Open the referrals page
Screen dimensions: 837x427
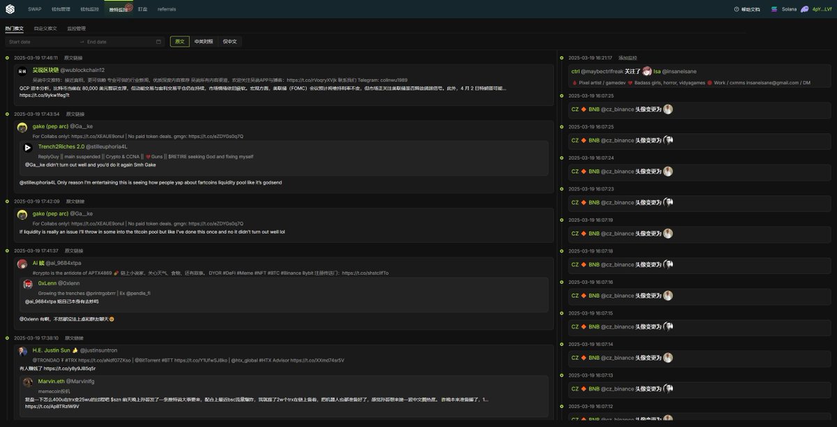167,9
